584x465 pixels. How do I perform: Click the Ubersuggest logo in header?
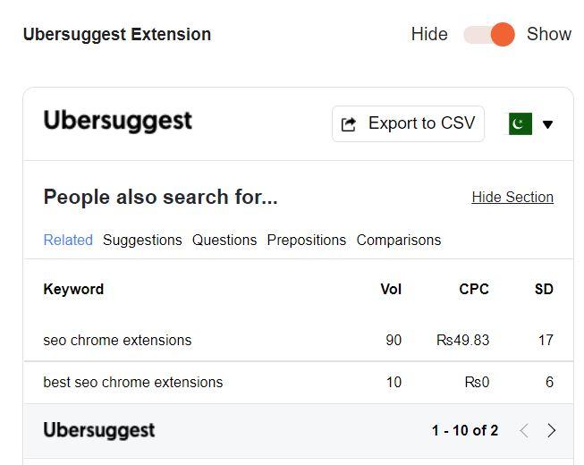coord(118,121)
